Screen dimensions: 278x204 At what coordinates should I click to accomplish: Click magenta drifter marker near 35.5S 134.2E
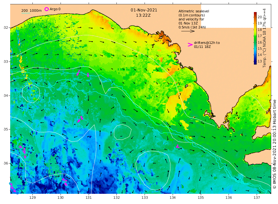pos(178,147)
